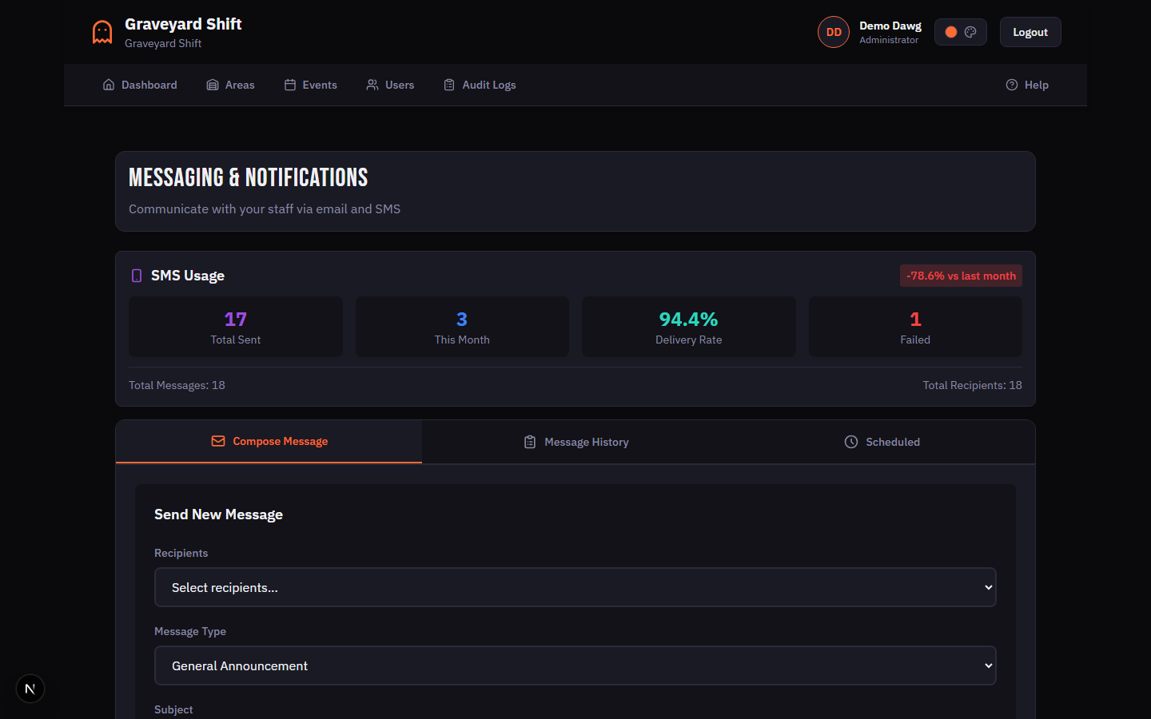Click the Next.js dev tools N icon
1151x719 pixels.
point(30,689)
